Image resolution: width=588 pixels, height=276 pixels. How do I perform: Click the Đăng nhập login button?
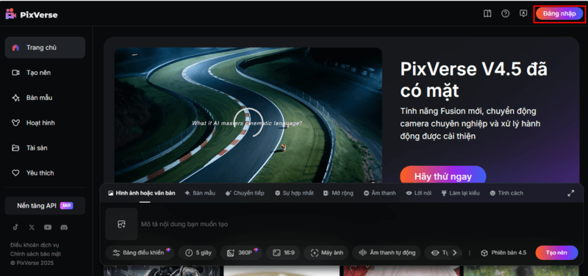(559, 14)
